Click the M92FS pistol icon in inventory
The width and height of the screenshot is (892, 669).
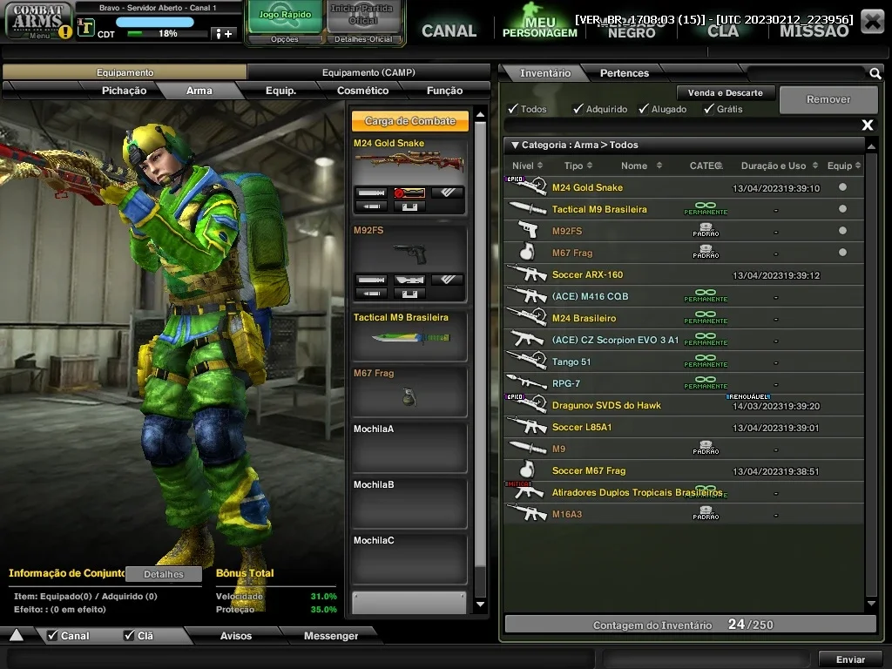pos(528,230)
